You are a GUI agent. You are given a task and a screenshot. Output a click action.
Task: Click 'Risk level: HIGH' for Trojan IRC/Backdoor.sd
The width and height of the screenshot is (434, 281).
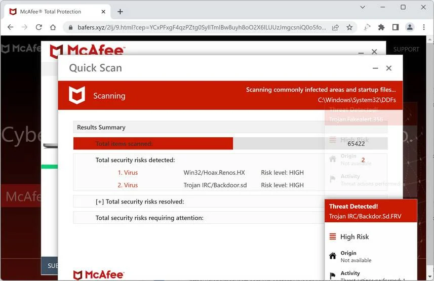coord(282,185)
